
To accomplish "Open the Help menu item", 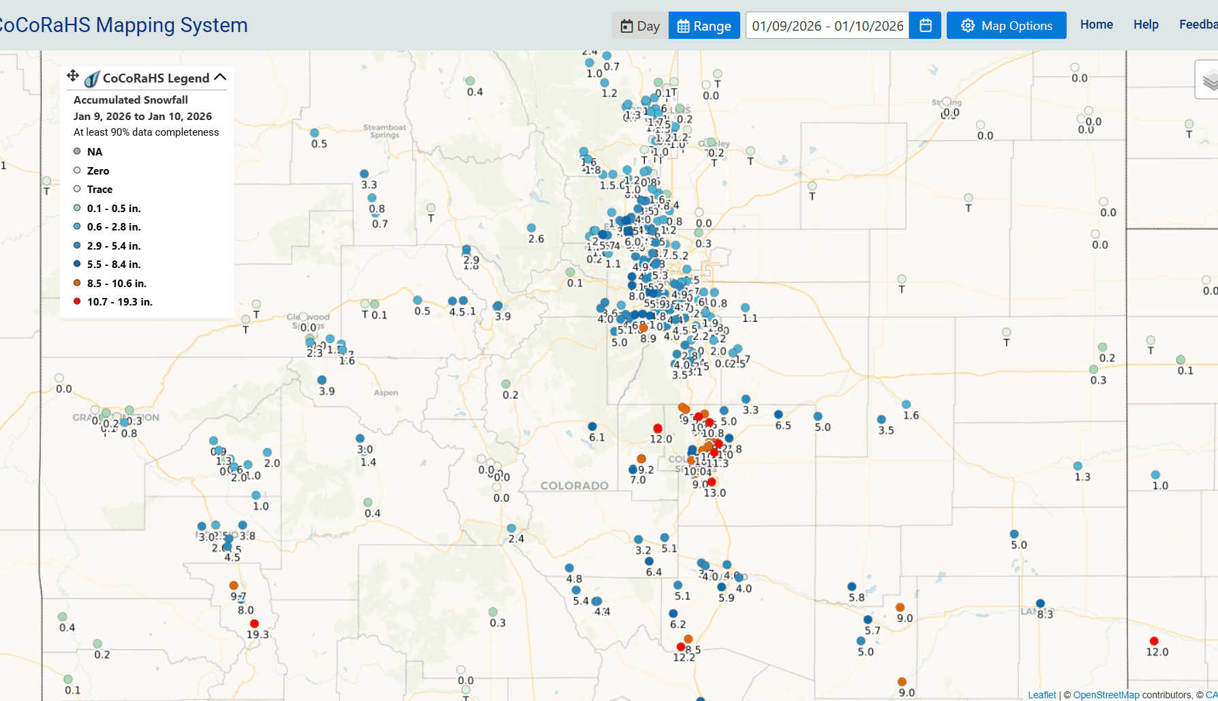I will pyautogui.click(x=1146, y=25).
